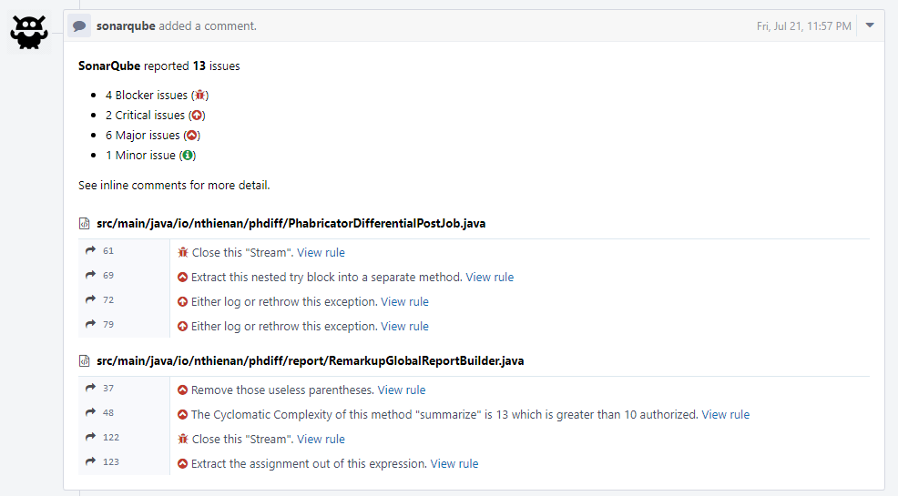The width and height of the screenshot is (898, 496).
Task: Click 'SonarQube reported 13 issues' heading text
Action: [x=159, y=66]
